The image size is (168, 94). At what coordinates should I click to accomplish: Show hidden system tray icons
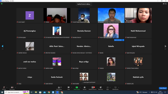tap(150, 92)
